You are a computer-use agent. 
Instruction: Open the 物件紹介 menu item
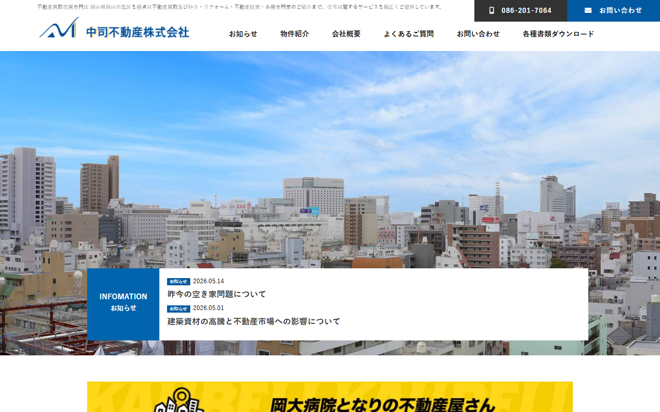(x=295, y=34)
